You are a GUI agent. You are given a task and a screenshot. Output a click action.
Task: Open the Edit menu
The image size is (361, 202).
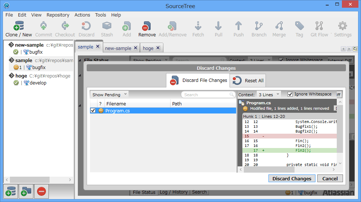click(x=22, y=15)
